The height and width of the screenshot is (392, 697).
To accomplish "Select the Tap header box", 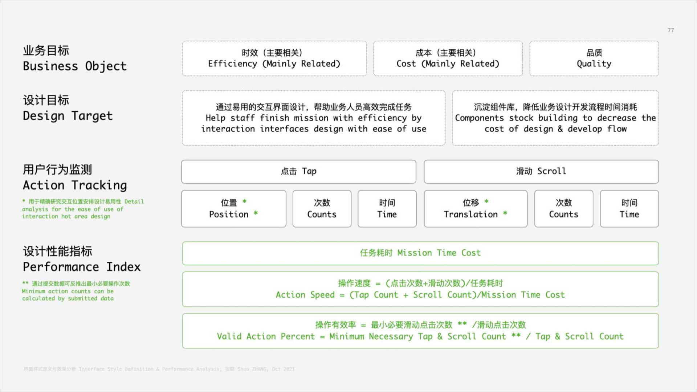I will [x=298, y=171].
